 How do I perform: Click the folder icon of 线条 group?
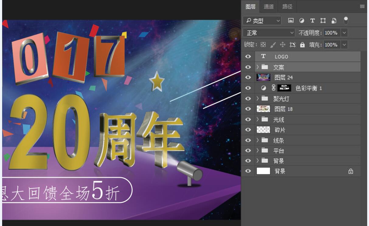click(x=265, y=140)
